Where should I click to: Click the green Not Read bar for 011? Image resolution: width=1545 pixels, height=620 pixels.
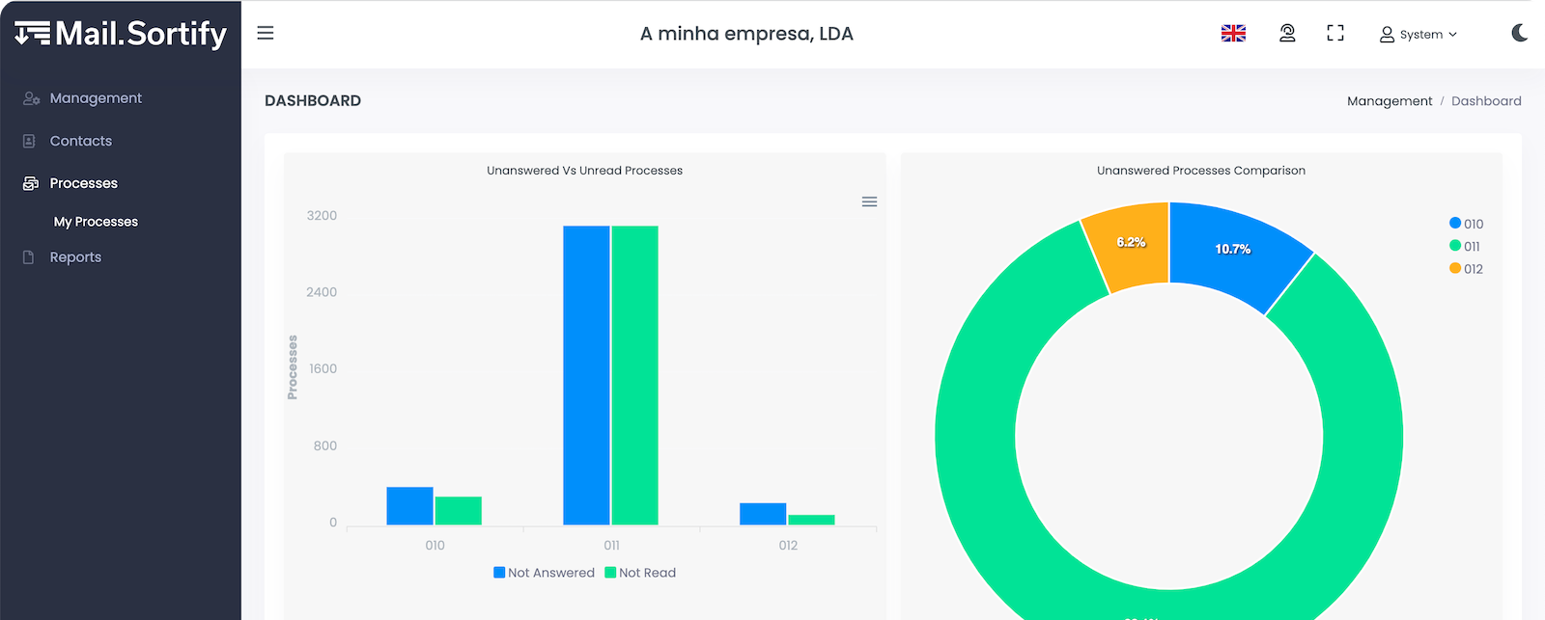click(634, 375)
